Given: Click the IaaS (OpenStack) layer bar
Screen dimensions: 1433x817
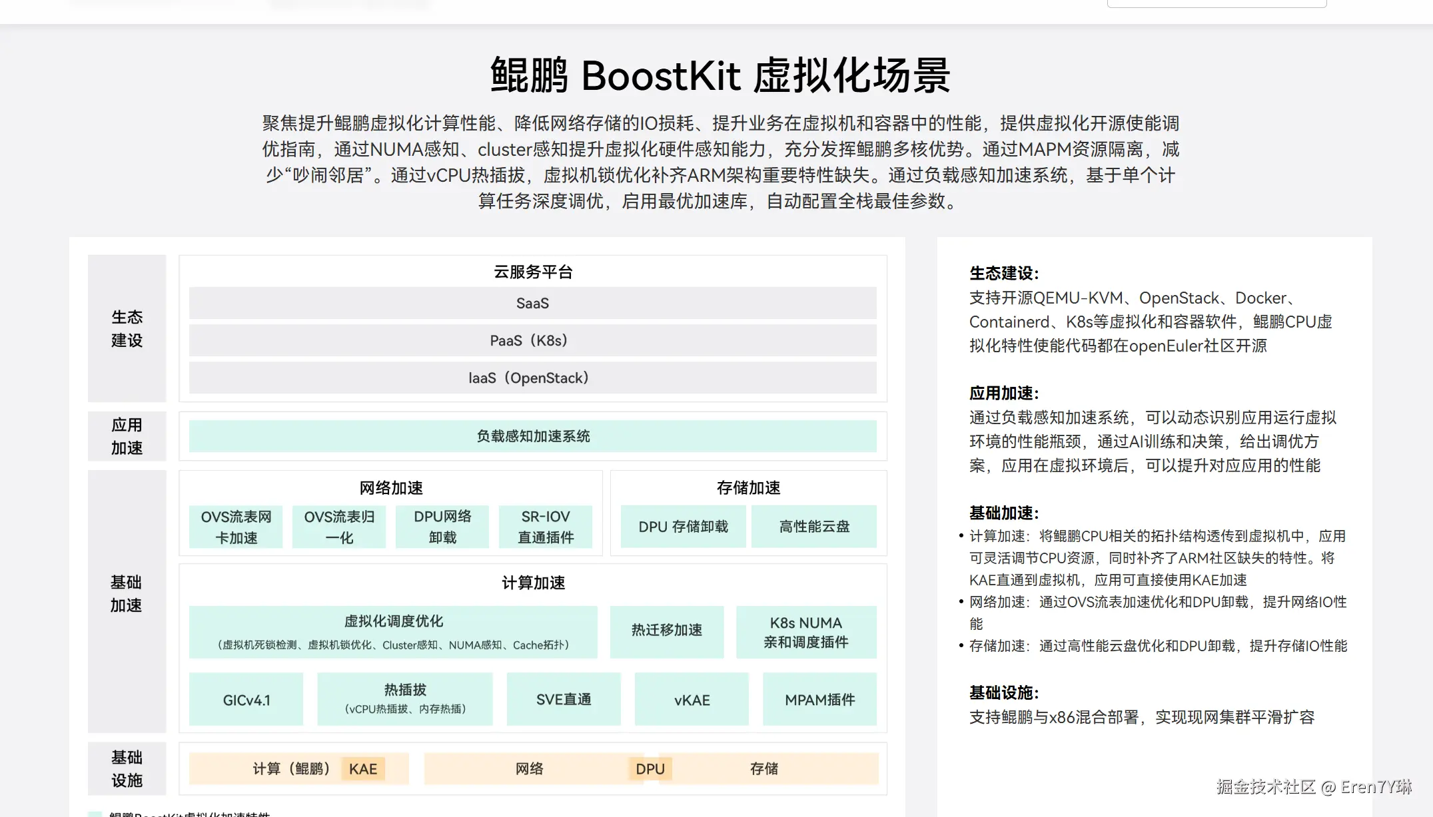Looking at the screenshot, I should 532,378.
